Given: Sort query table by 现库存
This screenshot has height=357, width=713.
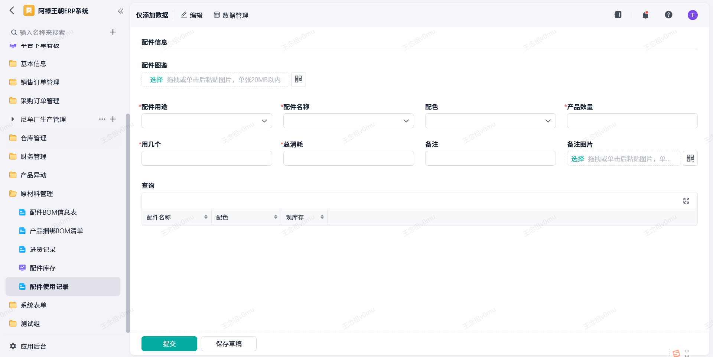Looking at the screenshot, I should [x=322, y=217].
